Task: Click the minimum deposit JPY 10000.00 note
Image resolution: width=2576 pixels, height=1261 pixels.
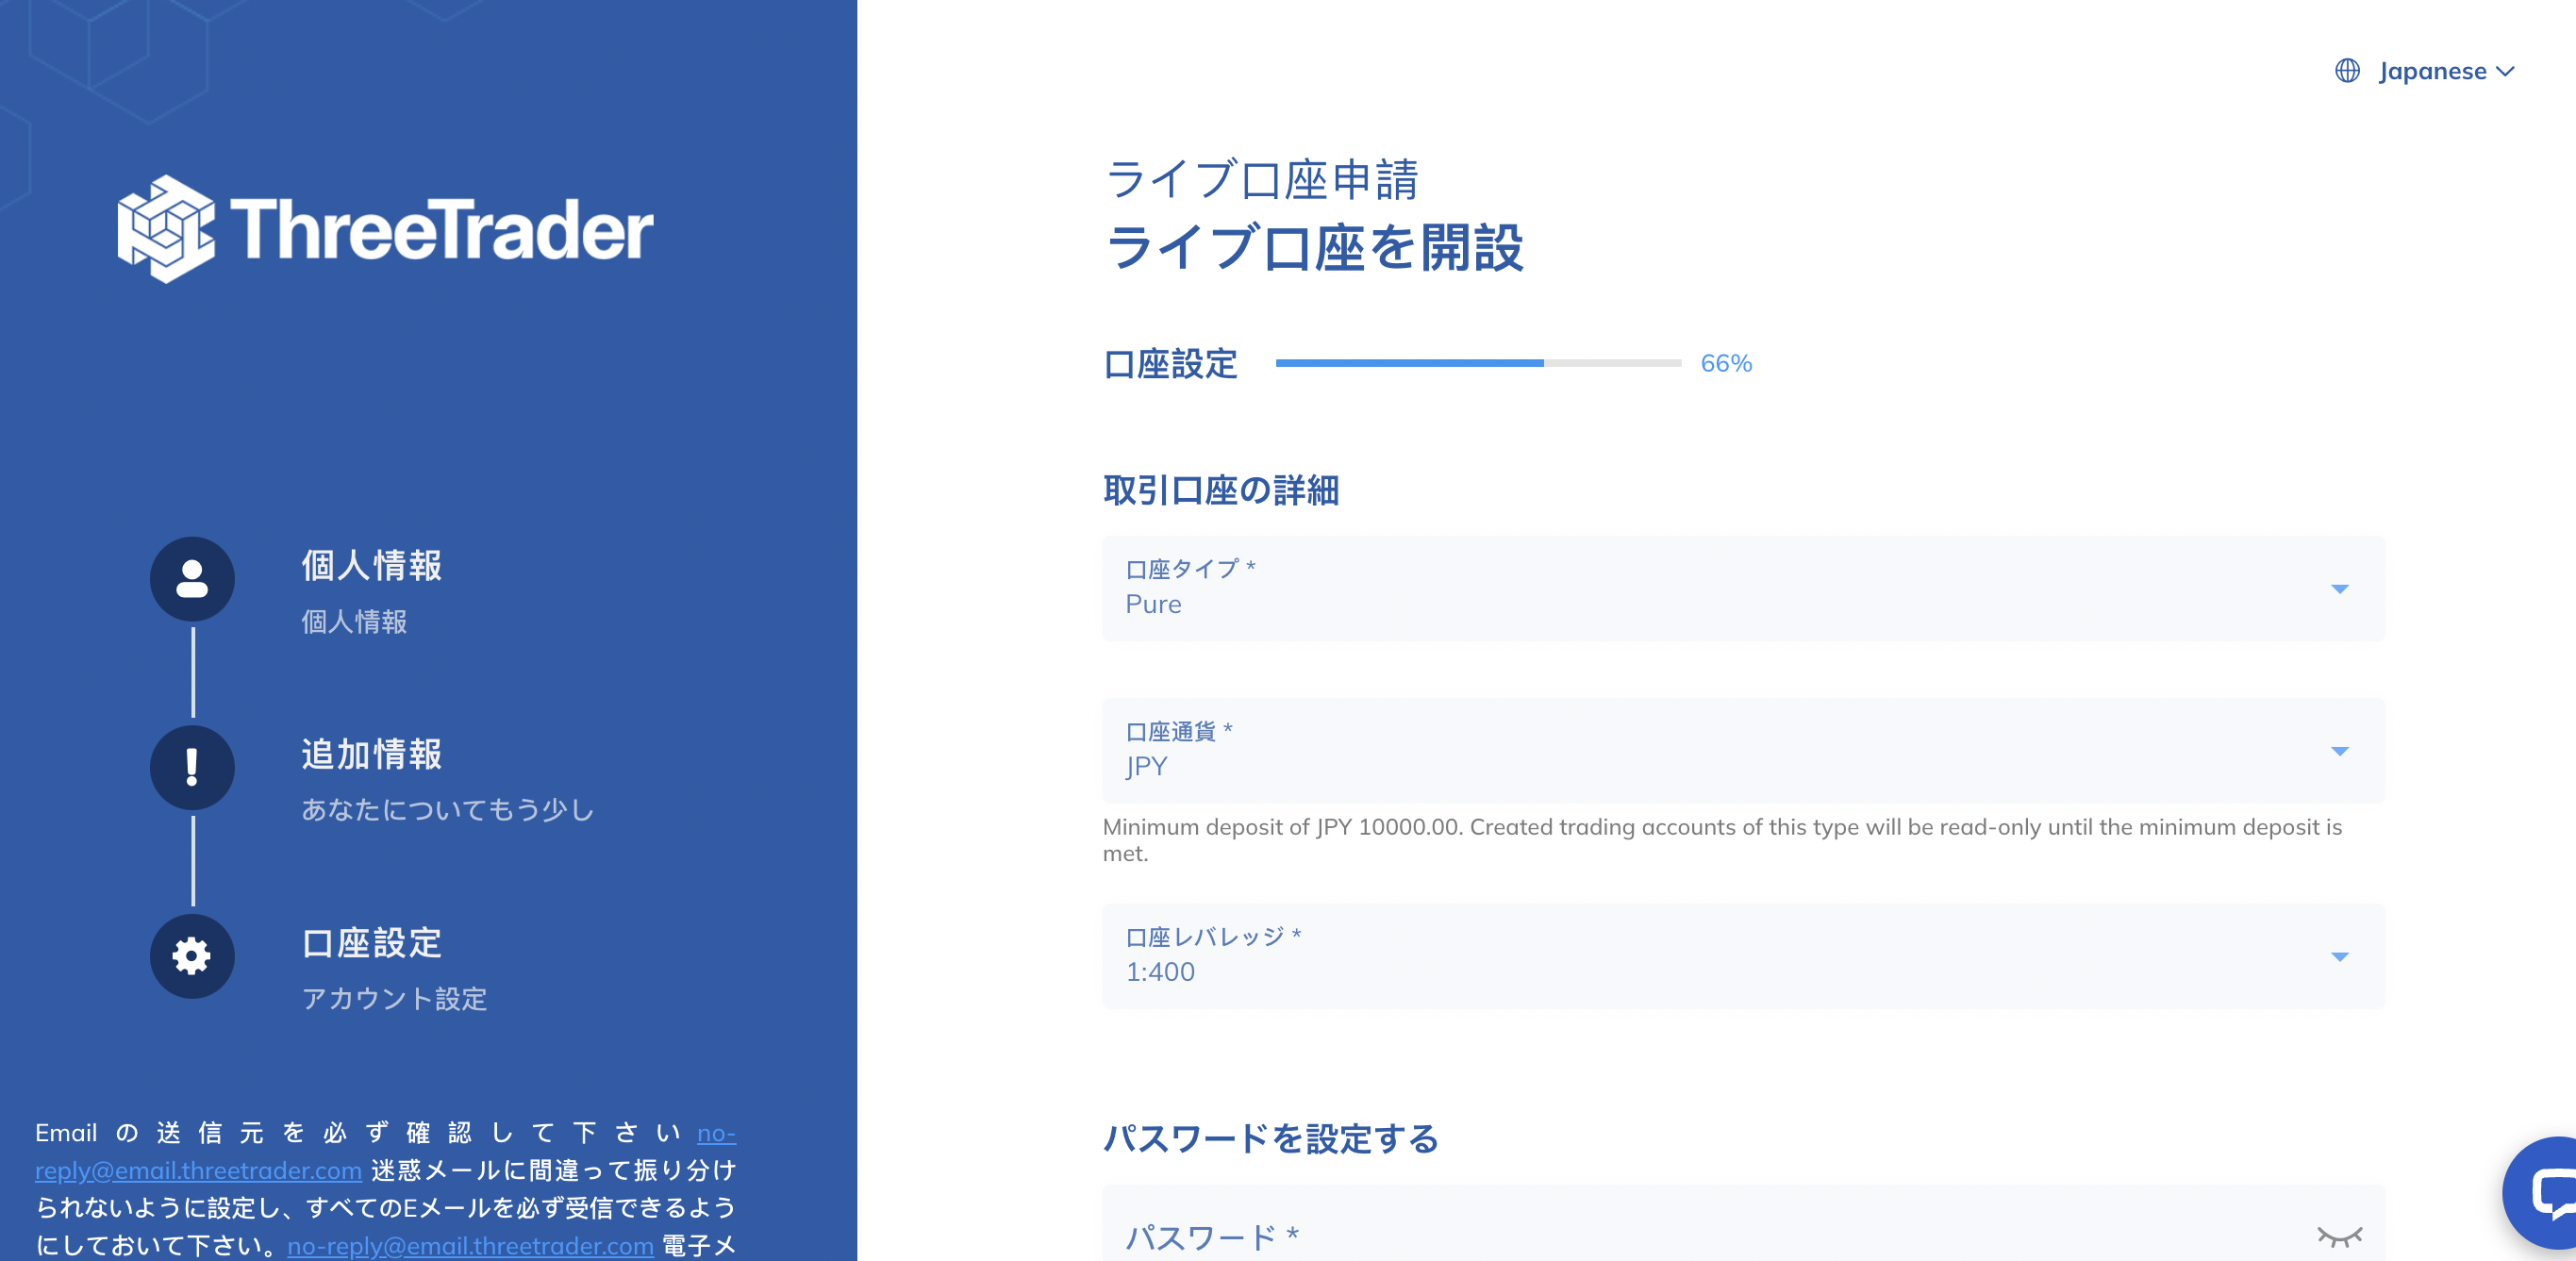Action: coord(1722,840)
